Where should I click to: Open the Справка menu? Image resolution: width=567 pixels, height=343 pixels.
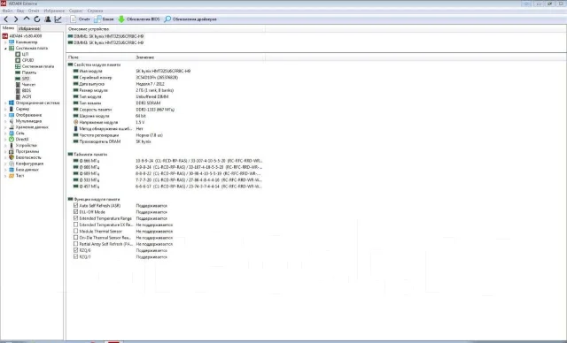[x=95, y=11]
